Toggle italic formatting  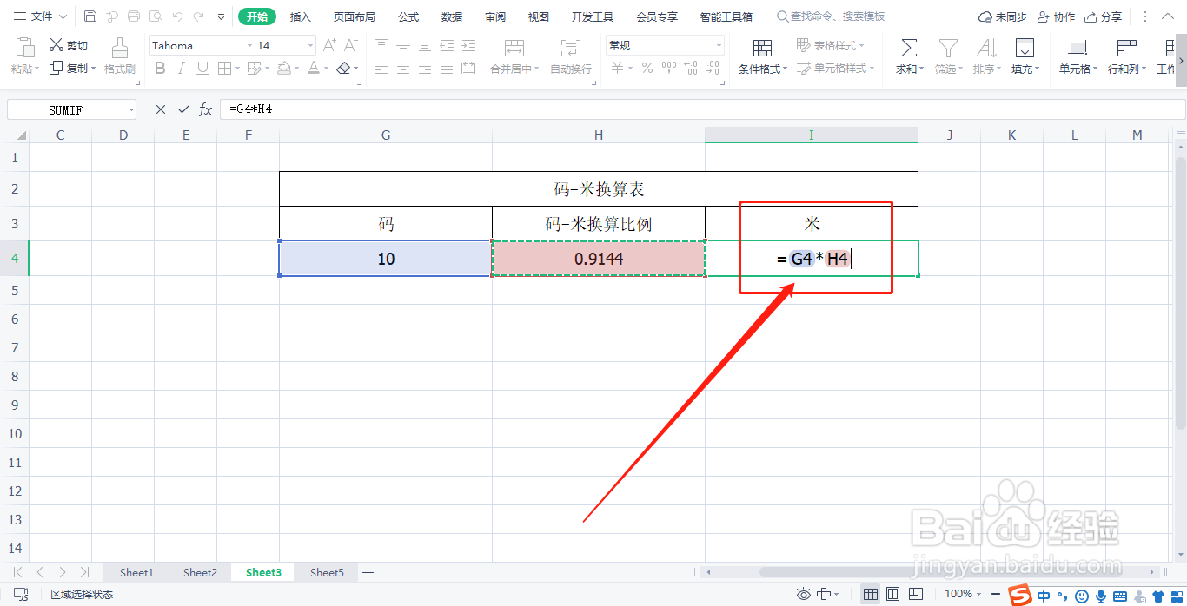(x=180, y=67)
